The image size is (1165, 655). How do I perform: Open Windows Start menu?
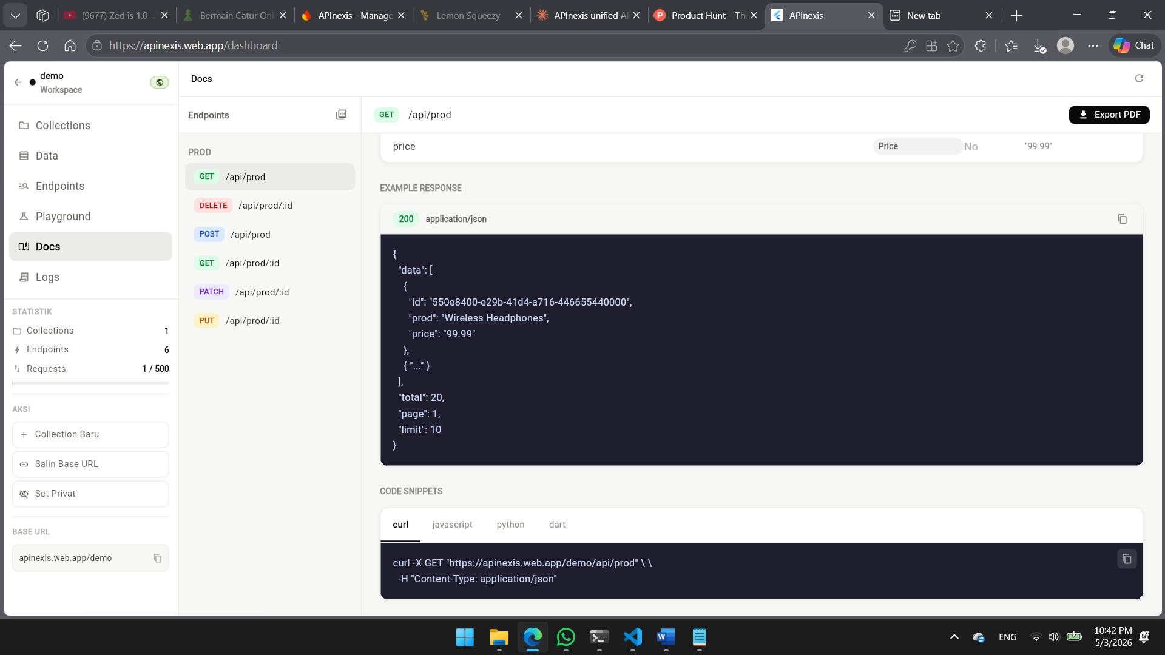pyautogui.click(x=465, y=637)
